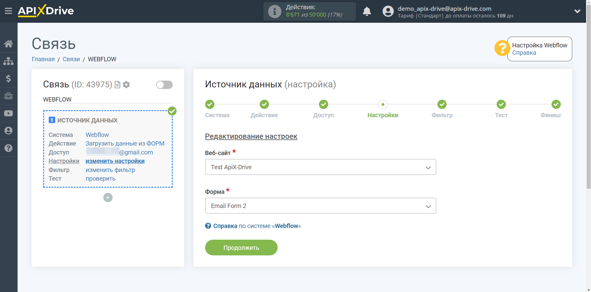Click the Webflow system link
This screenshot has width=591, height=292.
(97, 135)
